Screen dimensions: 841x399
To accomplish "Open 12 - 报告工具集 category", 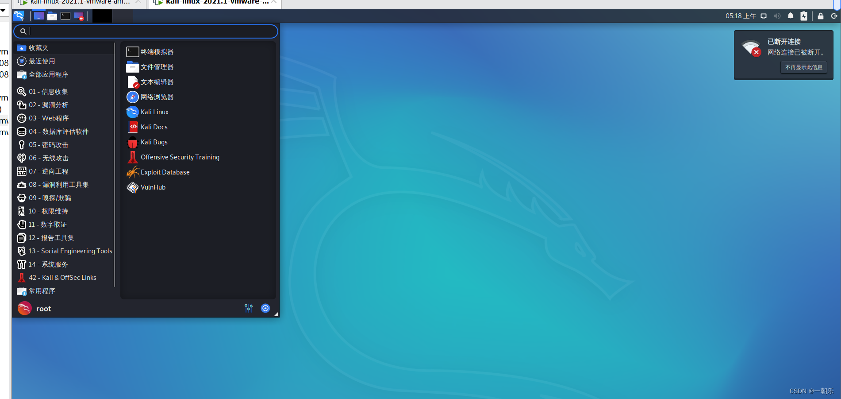I will [65, 238].
